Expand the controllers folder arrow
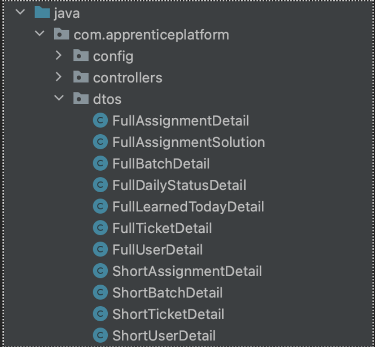This screenshot has width=375, height=347. coord(59,77)
